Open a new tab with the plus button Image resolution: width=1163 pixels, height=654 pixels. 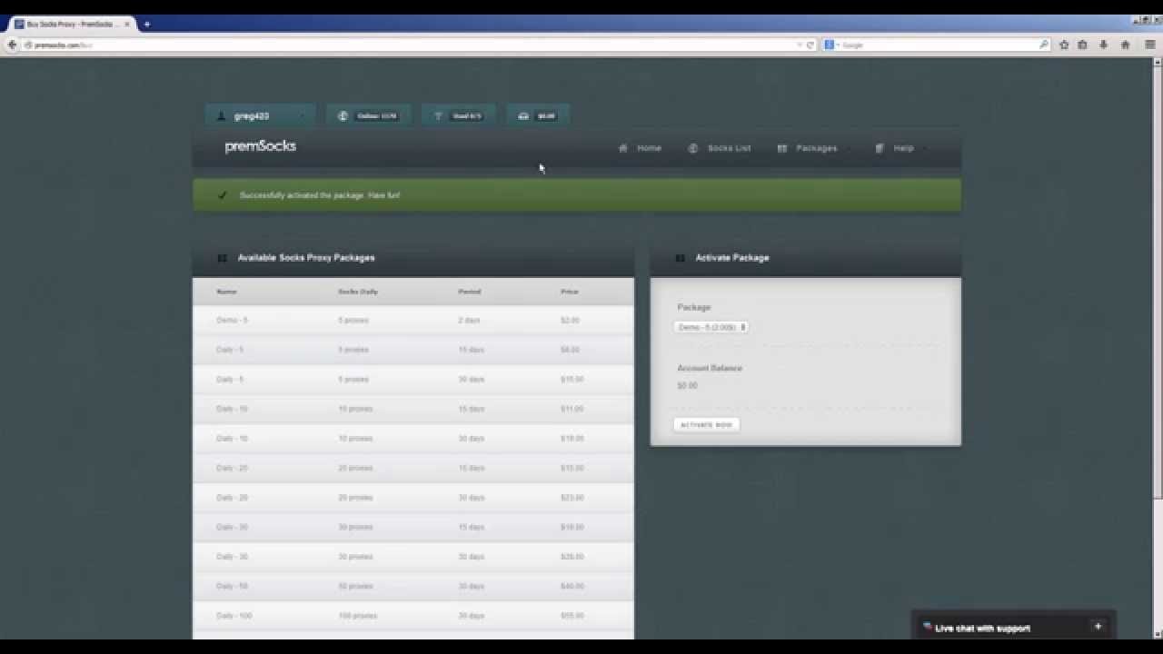click(x=146, y=25)
